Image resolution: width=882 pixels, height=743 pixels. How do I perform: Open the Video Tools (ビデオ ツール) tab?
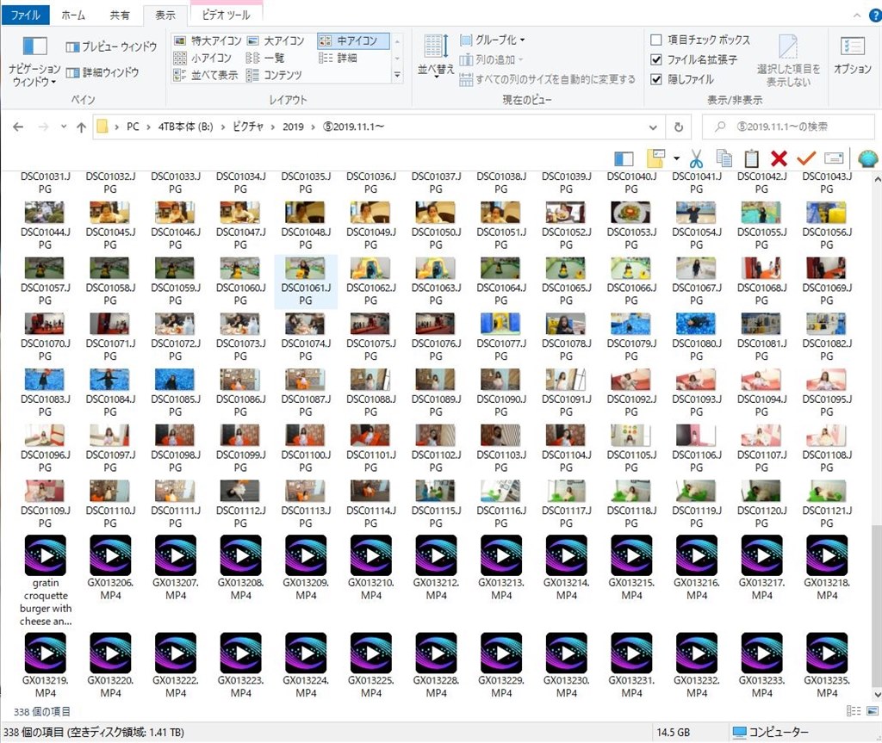(227, 15)
